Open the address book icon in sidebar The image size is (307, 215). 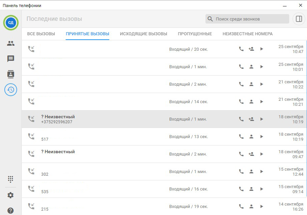click(11, 74)
